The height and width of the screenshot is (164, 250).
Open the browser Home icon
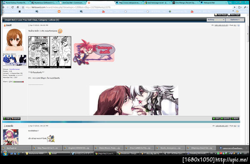(x=17, y=7)
